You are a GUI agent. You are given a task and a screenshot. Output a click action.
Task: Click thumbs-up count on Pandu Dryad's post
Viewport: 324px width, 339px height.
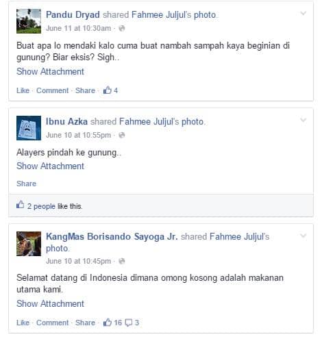tap(110, 90)
